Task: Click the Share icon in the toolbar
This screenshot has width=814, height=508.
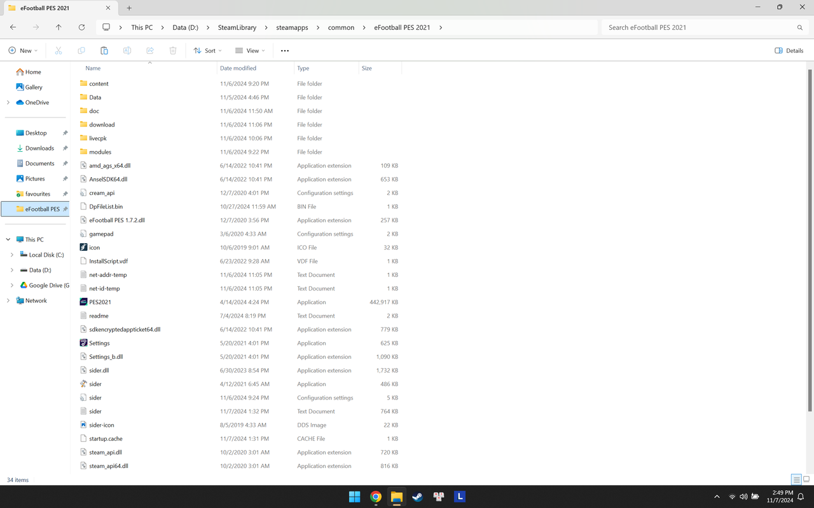Action: (x=150, y=50)
